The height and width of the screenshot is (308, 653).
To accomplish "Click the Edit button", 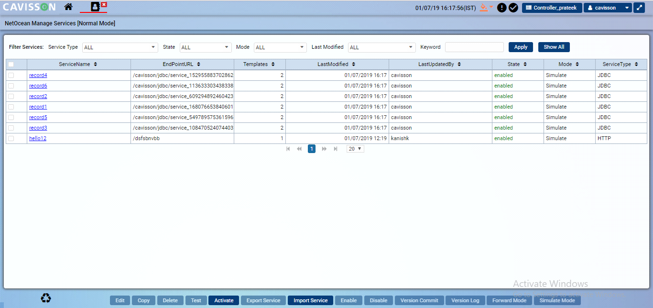I will (x=120, y=300).
